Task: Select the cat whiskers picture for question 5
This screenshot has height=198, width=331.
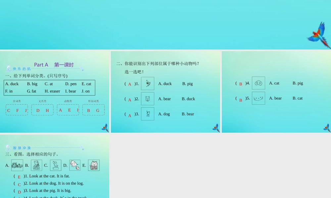Action: (x=259, y=98)
